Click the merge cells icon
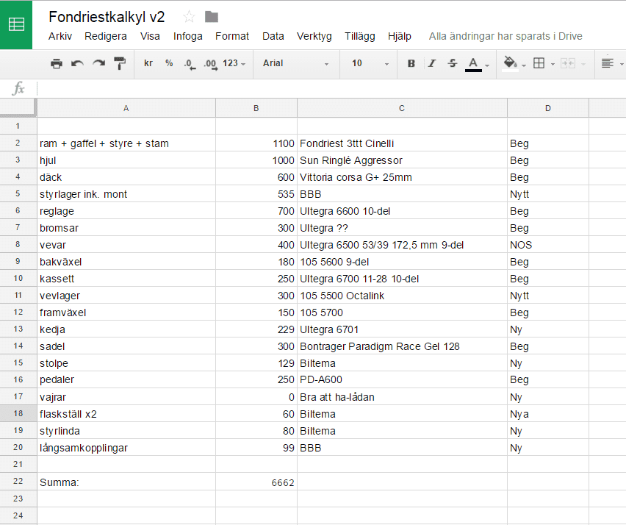 click(x=568, y=63)
